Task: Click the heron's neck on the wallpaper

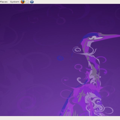Action: click(x=93, y=64)
